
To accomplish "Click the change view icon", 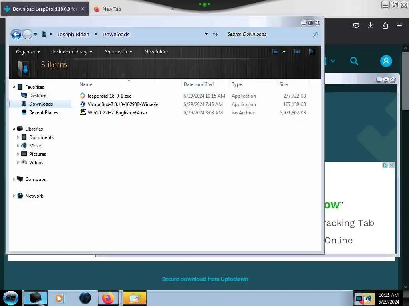I will pyautogui.click(x=276, y=52).
